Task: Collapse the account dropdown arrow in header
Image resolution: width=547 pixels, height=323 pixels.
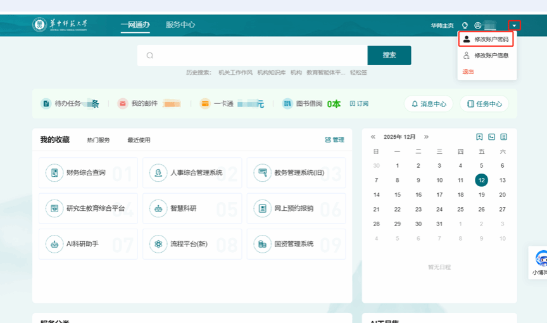Action: 514,25
